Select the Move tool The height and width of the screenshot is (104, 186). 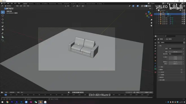click(x=3, y=19)
